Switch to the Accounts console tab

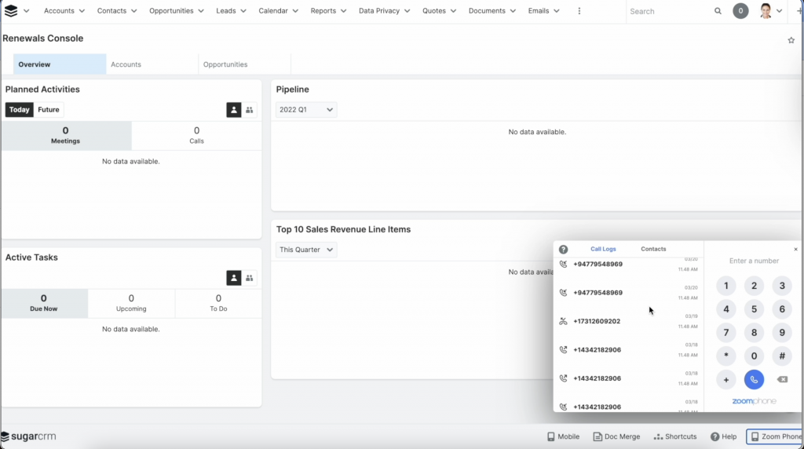152,64
